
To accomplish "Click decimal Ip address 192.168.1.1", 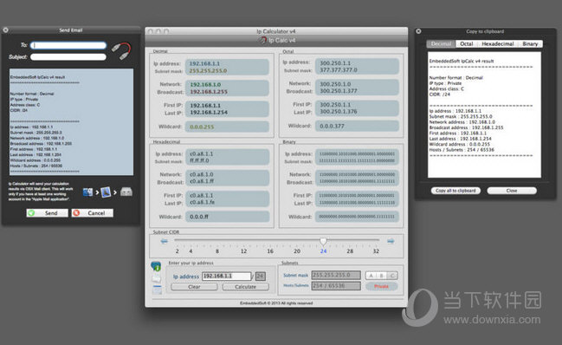I will (204, 63).
